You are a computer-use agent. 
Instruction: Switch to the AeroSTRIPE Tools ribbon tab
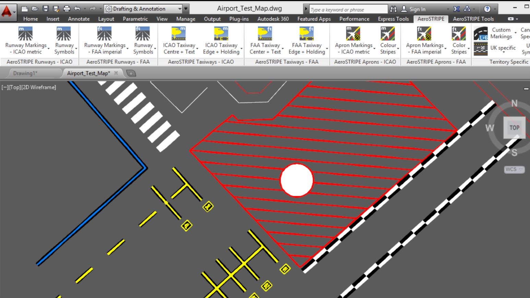click(x=473, y=19)
